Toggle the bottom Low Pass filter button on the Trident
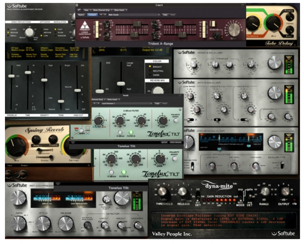Viewport: 304px width, 244px height. (97, 35)
